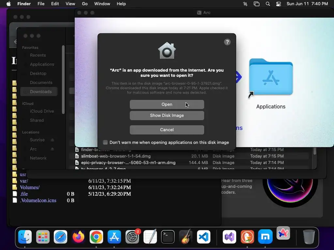The height and width of the screenshot is (250, 334).
Task: Select Network in Finder sidebar
Action: pos(38,158)
